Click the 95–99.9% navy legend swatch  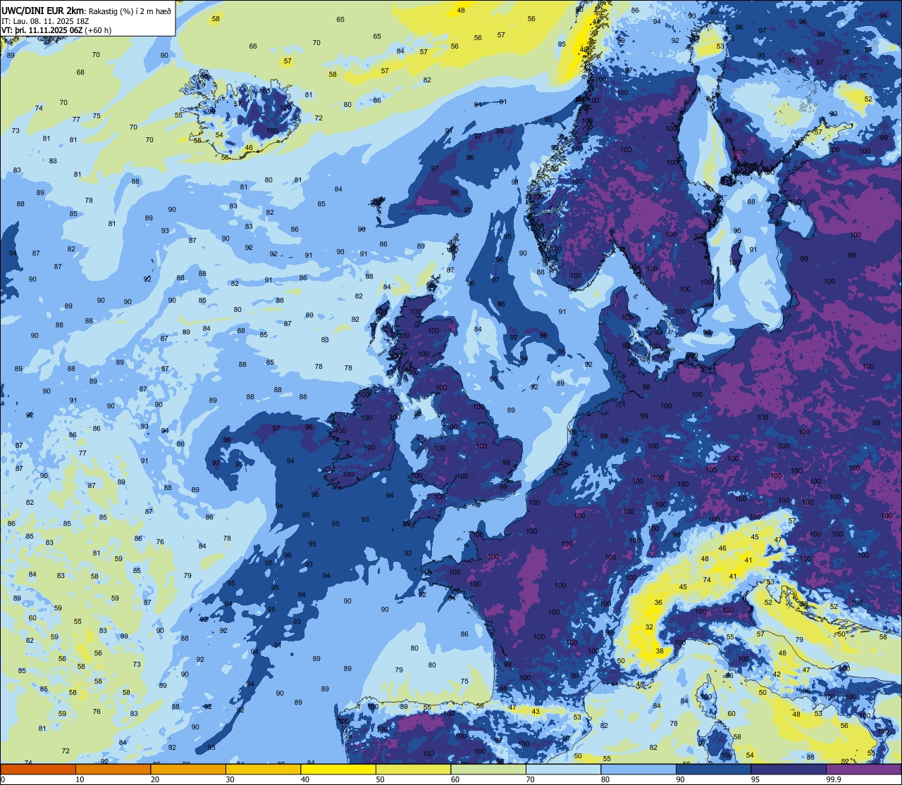tap(788, 769)
